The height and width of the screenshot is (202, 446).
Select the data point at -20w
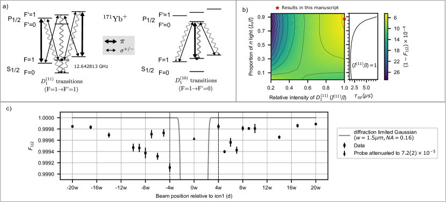click(x=72, y=126)
